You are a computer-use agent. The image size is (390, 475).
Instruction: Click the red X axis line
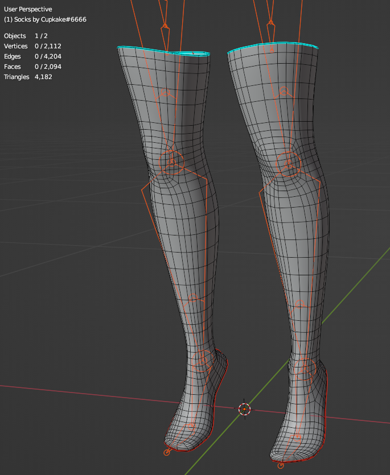(85, 393)
